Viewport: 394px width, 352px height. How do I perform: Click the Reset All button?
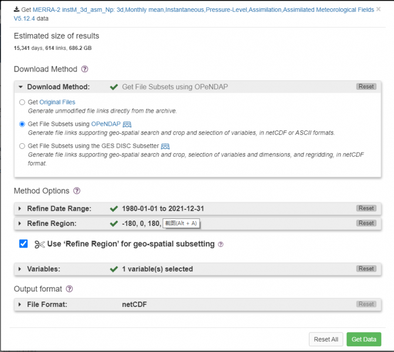click(326, 339)
